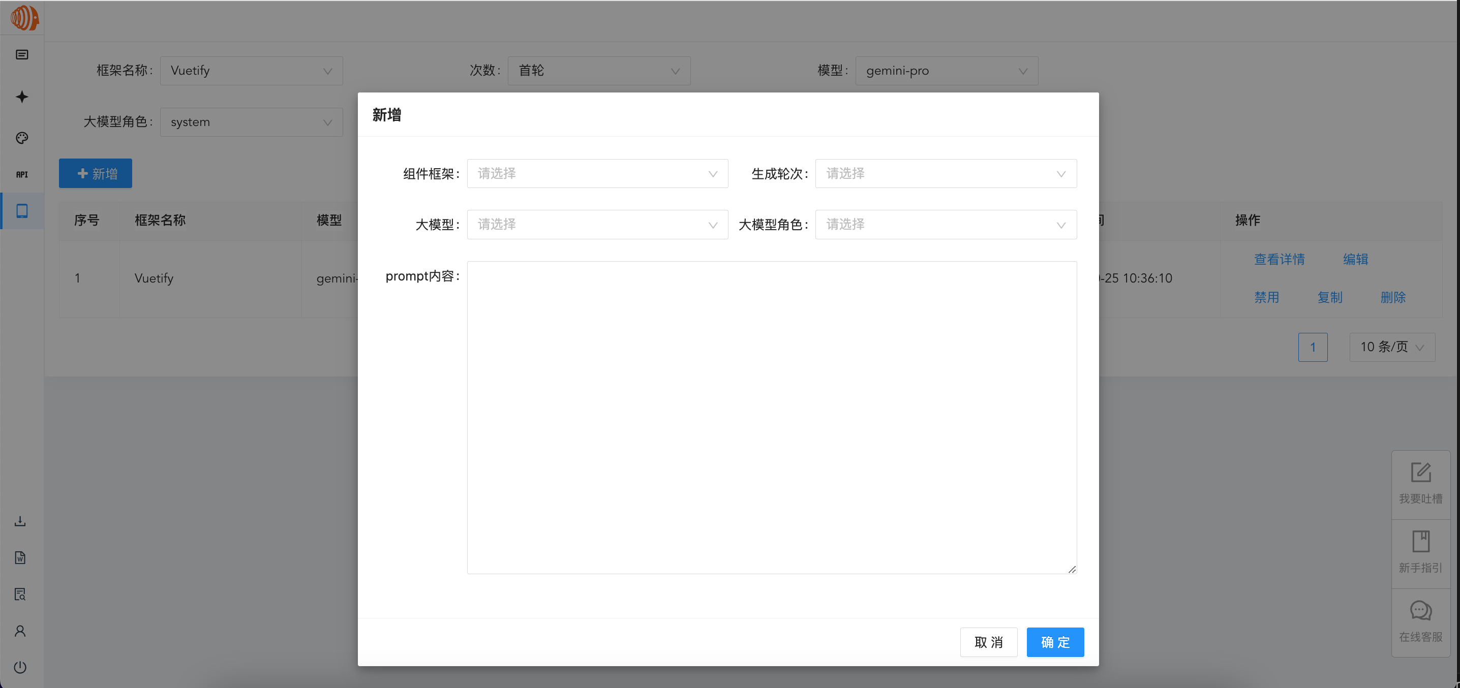Open the 10 条/页 page size selector
1460x688 pixels.
click(1391, 347)
